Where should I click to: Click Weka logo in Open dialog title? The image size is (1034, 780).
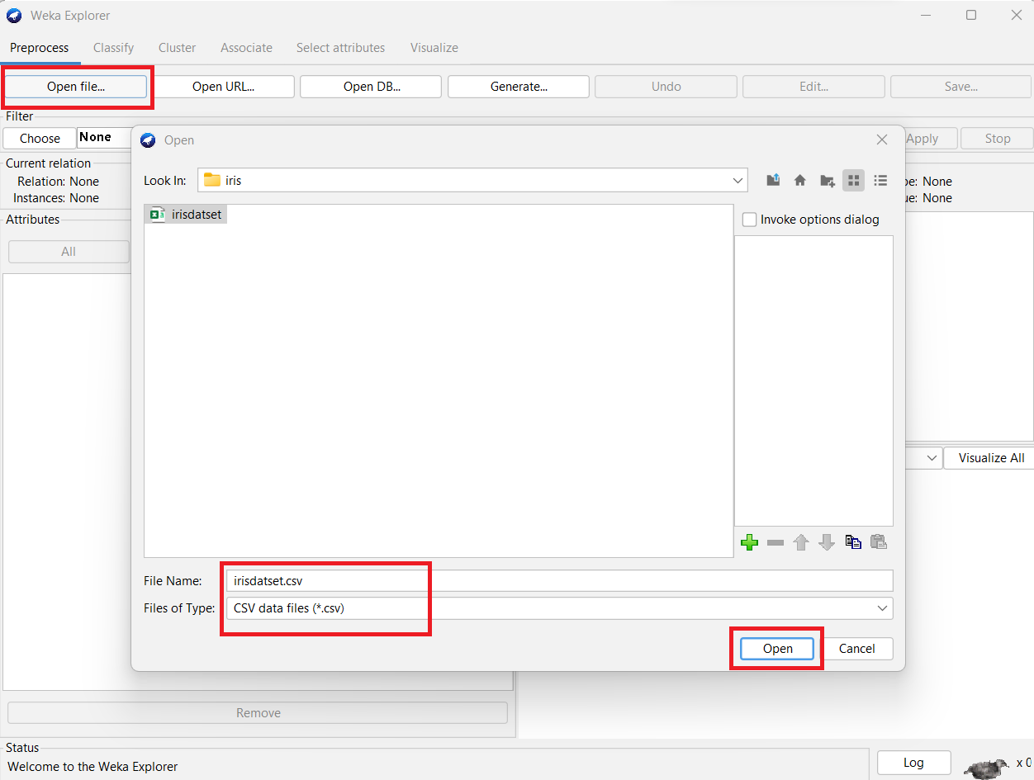148,140
